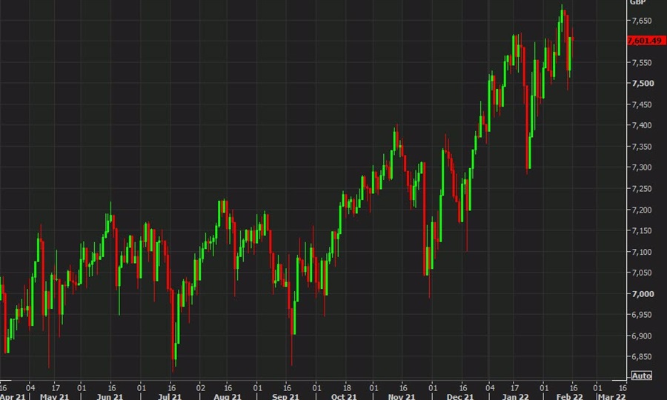Viewport: 667px width, 400px height.
Task: Click the Jan 22 month label
Action: (x=516, y=396)
